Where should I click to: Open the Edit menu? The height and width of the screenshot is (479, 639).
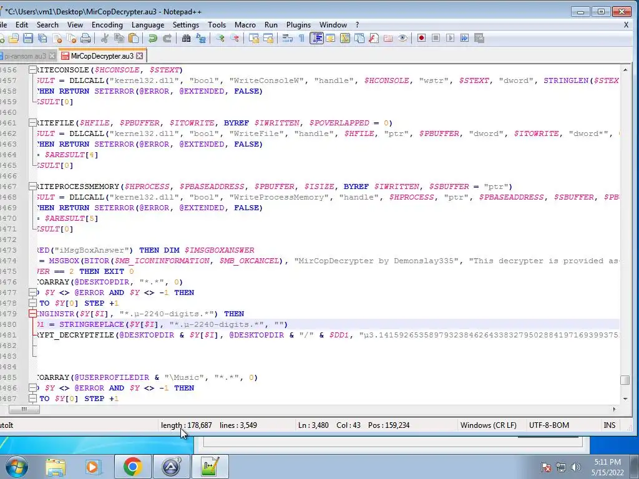(22, 25)
